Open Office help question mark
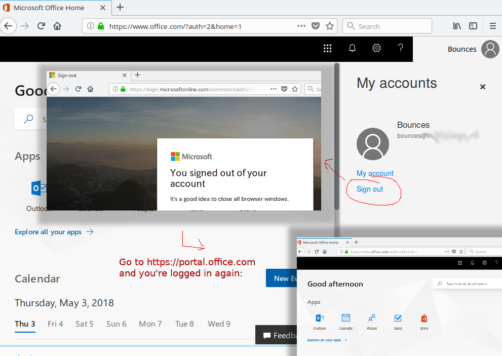Image resolution: width=502 pixels, height=356 pixels. (x=401, y=48)
